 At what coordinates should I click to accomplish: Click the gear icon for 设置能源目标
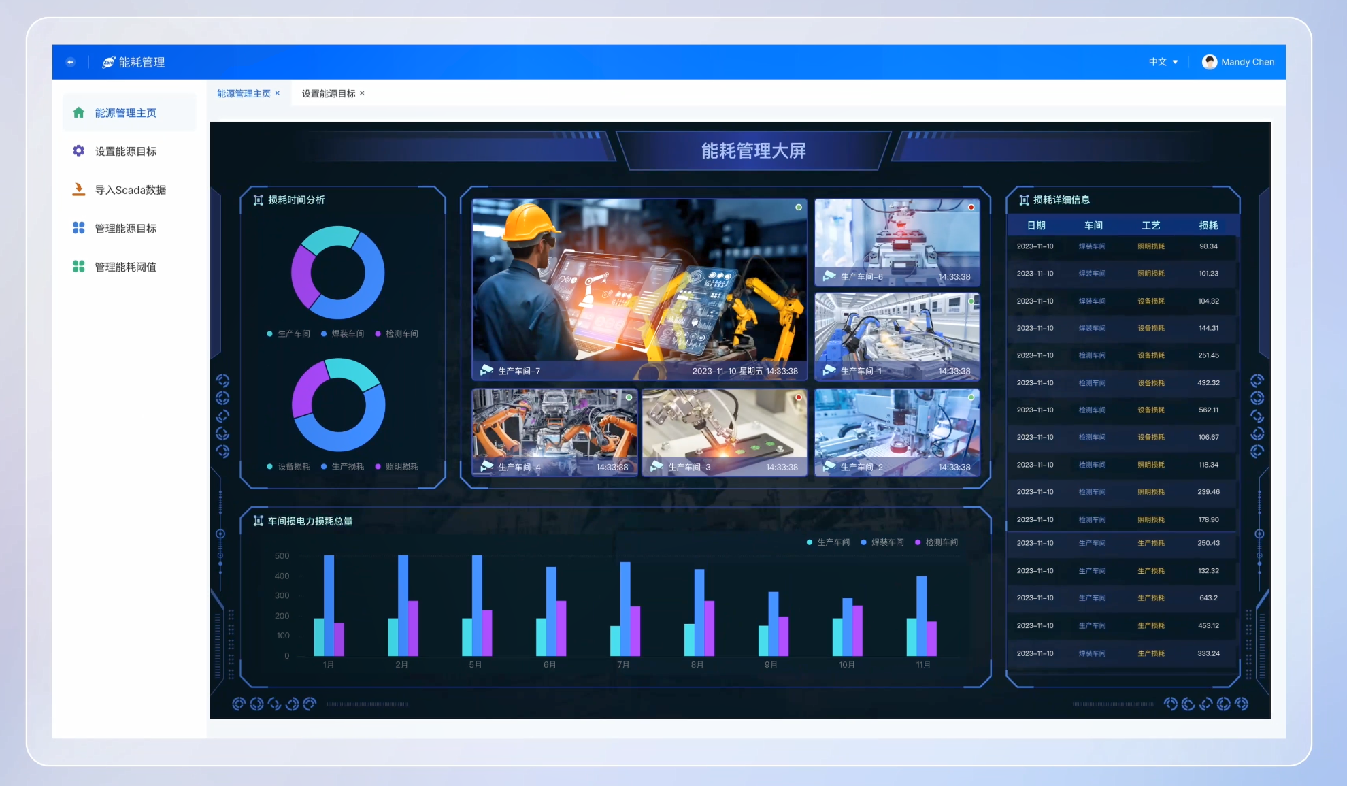[79, 151]
